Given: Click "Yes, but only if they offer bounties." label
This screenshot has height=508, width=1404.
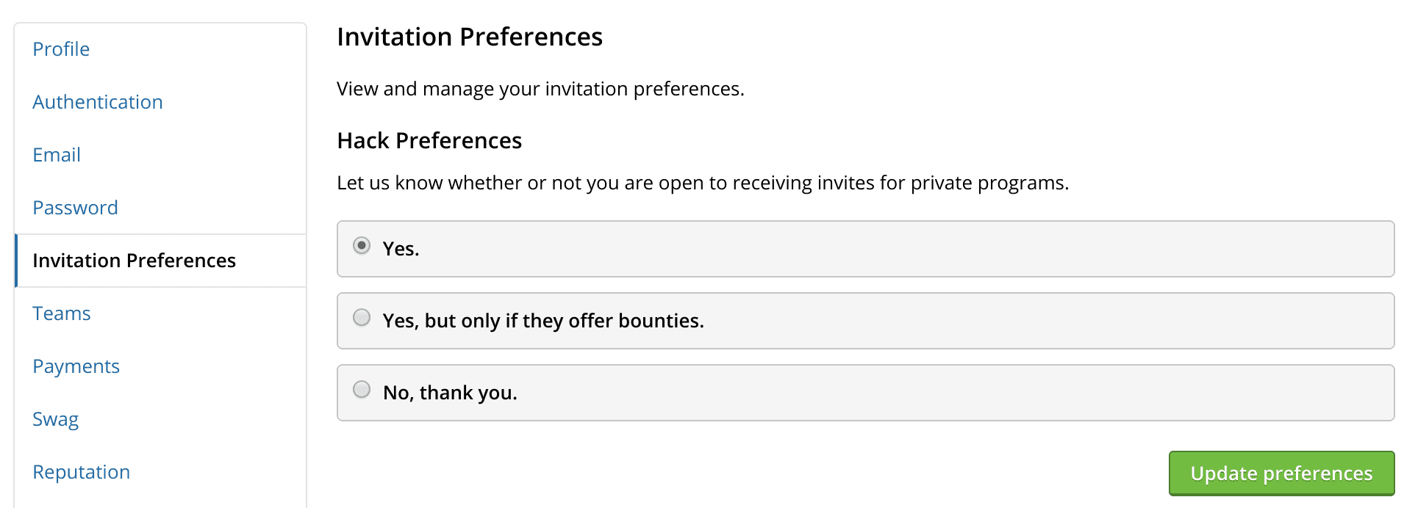Looking at the screenshot, I should tap(543, 321).
